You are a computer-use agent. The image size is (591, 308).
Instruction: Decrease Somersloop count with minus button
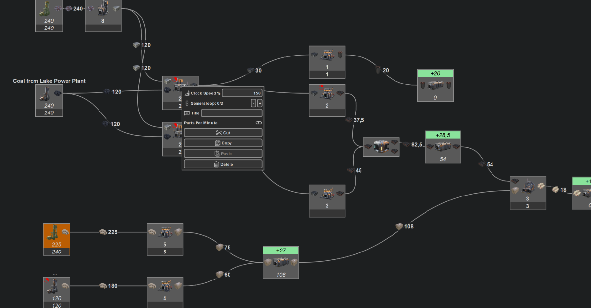pos(253,103)
